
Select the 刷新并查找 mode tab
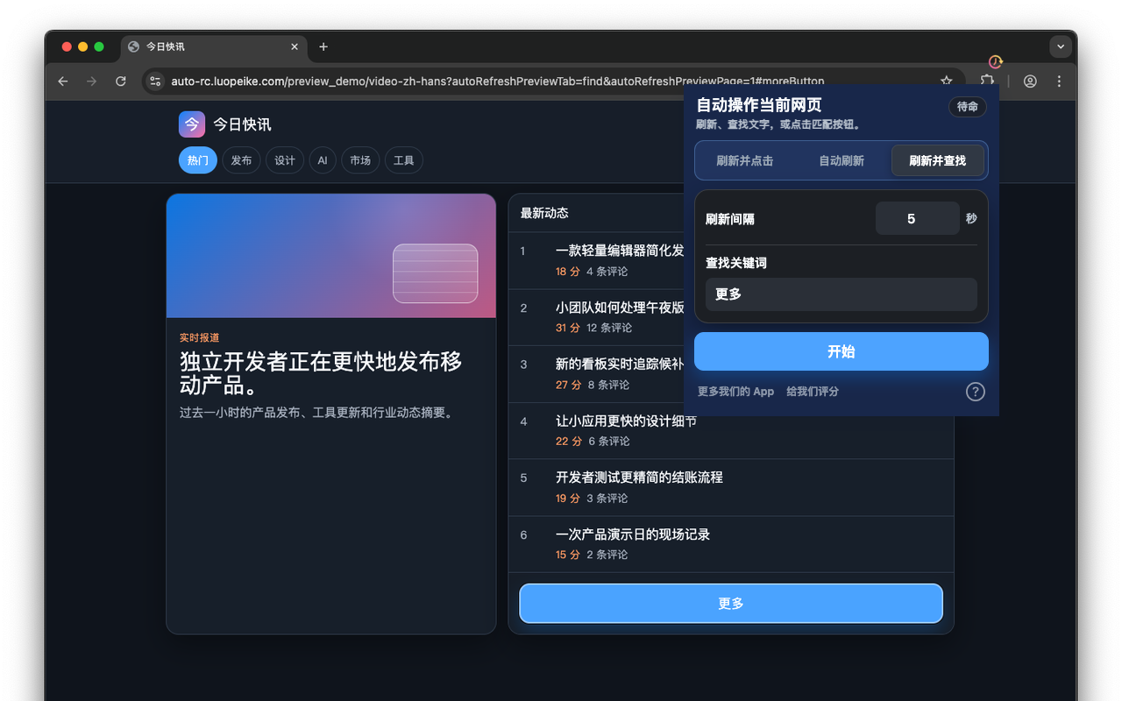click(x=938, y=161)
